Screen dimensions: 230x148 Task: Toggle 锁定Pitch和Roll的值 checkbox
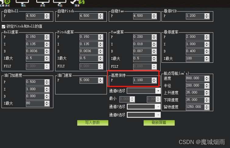coord(4,26)
